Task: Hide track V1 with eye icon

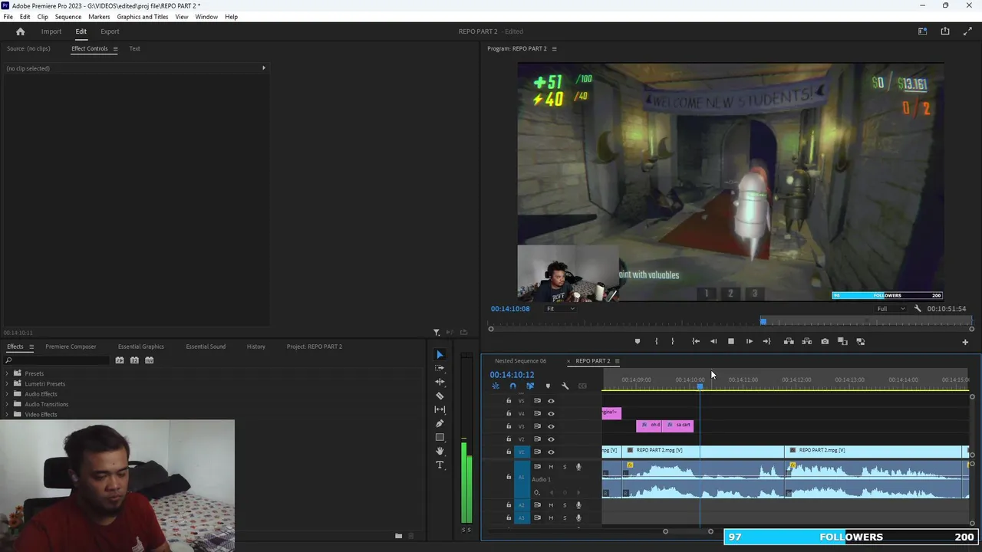Action: [x=551, y=452]
